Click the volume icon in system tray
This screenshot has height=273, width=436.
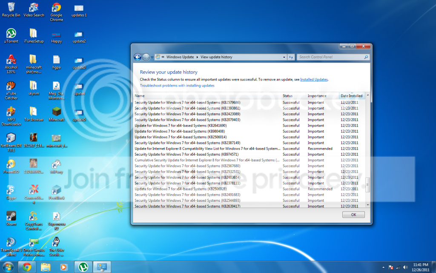click(x=405, y=267)
